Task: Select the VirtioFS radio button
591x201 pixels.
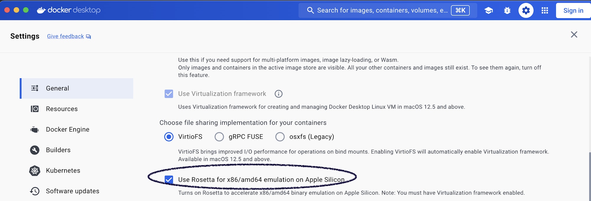Action: [x=169, y=137]
